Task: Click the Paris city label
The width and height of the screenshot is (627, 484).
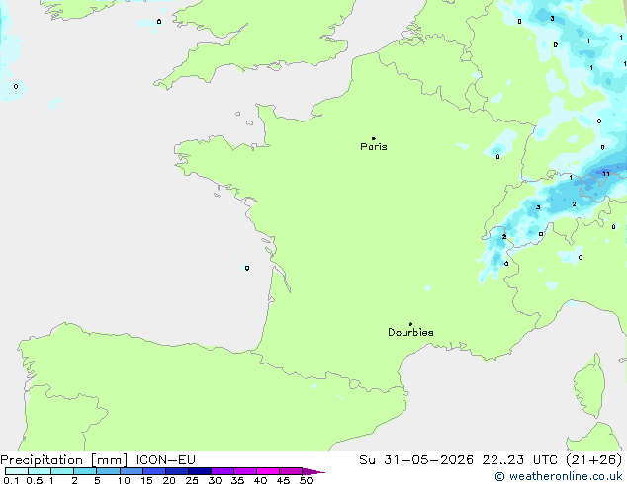Action: (x=374, y=147)
